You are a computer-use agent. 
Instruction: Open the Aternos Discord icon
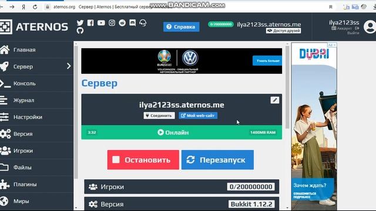coord(132,23)
